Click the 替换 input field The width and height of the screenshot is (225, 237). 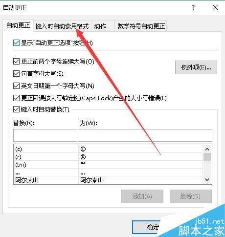pos(45,135)
